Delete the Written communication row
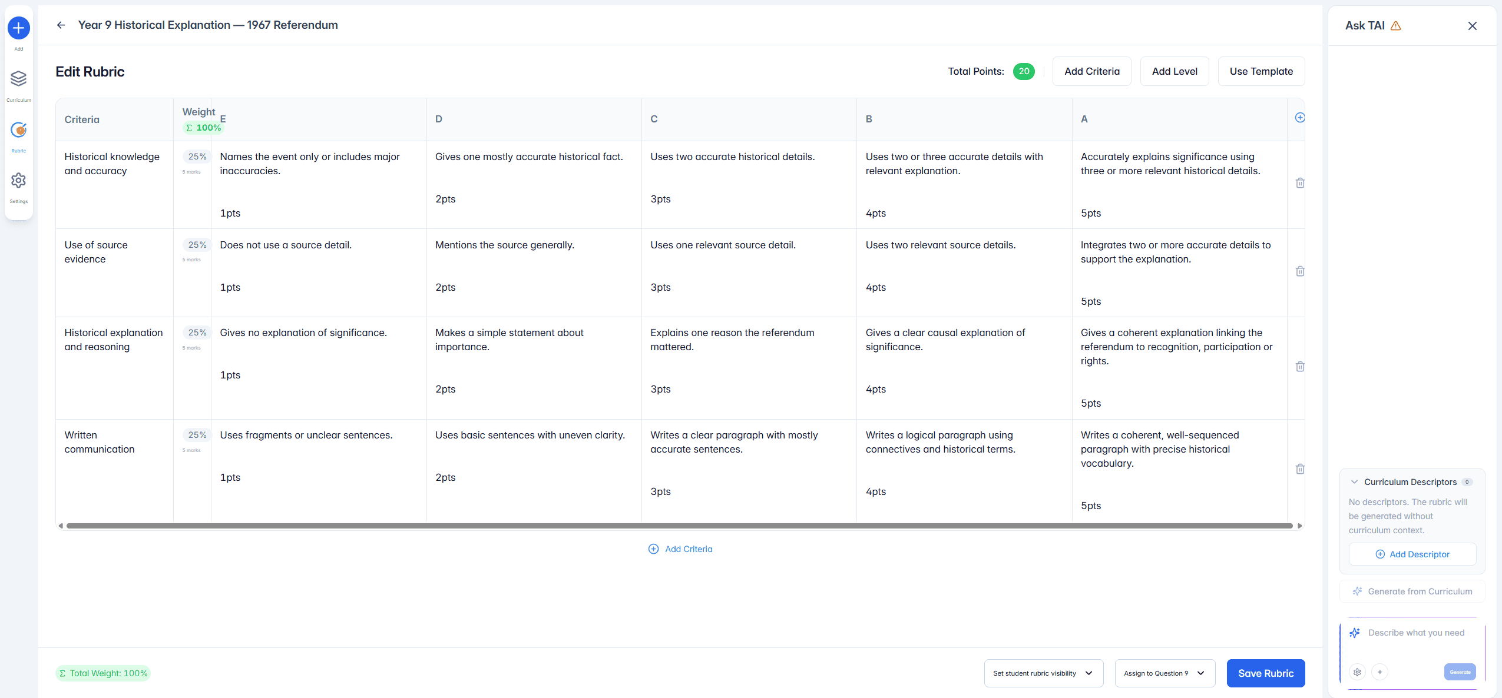The image size is (1502, 698). pyautogui.click(x=1300, y=469)
